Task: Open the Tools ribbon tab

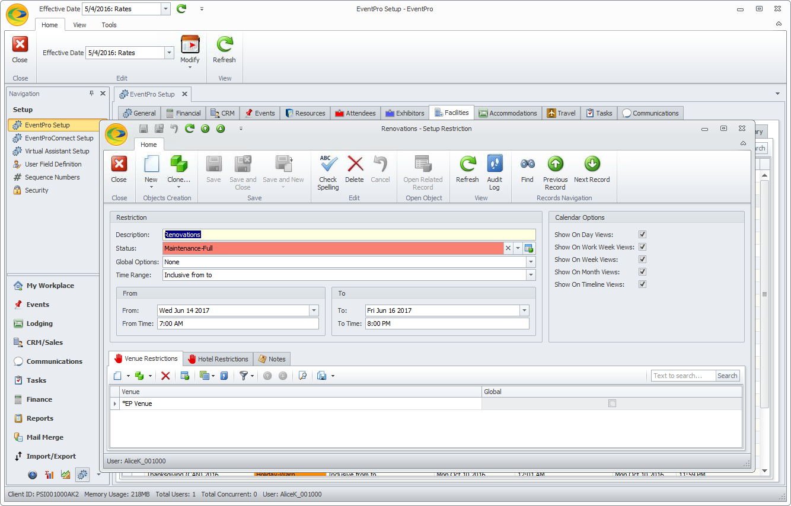Action: coord(109,25)
